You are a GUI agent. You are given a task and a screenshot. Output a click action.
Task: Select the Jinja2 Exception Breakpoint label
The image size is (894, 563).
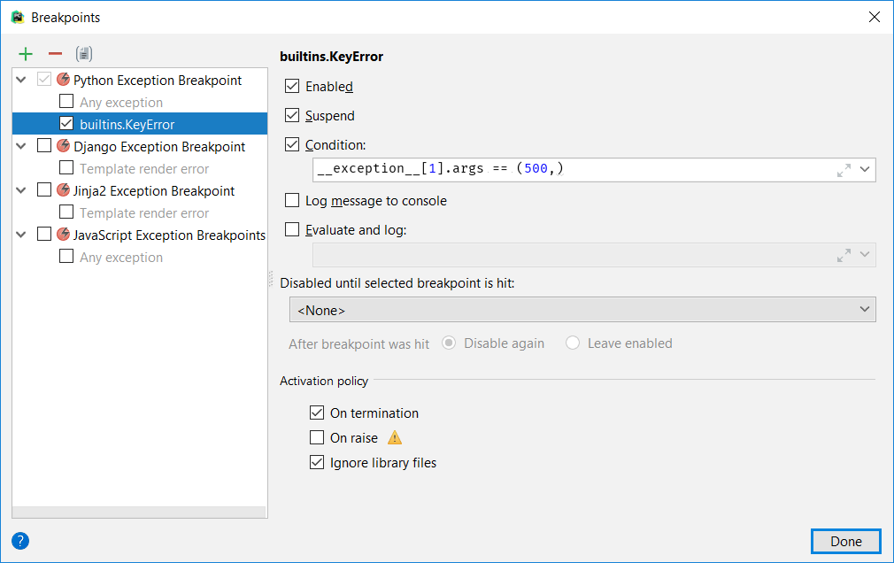[154, 190]
